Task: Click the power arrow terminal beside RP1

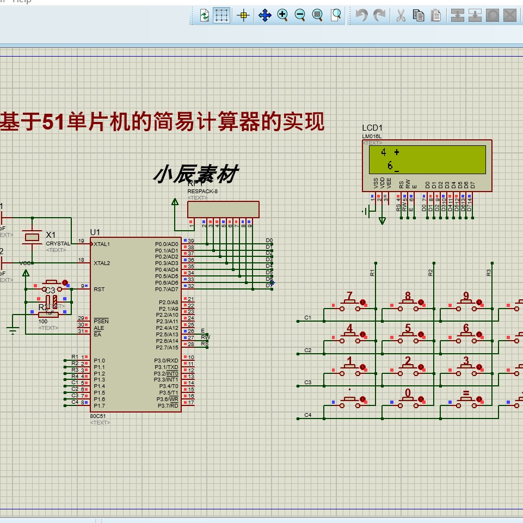Action: (175, 202)
